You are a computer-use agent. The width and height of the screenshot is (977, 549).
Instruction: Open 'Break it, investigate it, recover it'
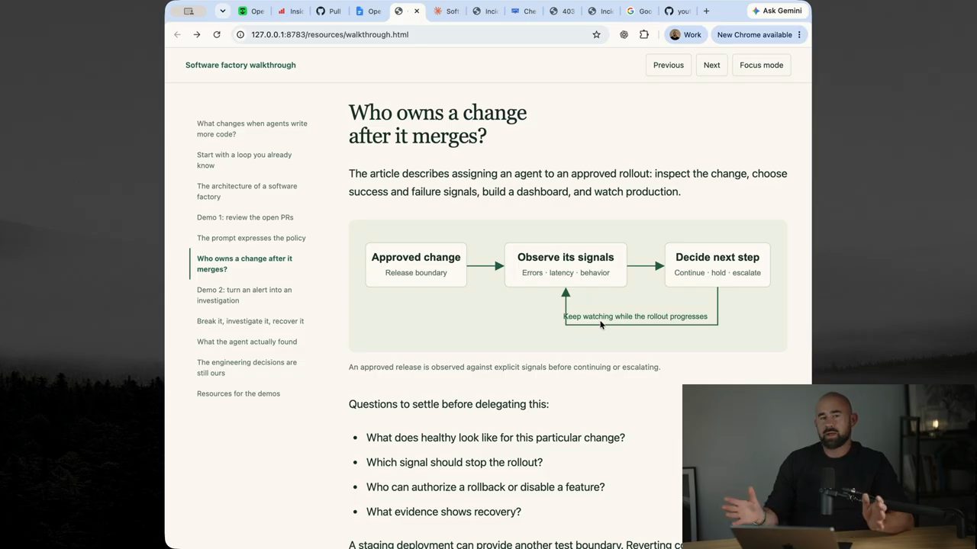[x=250, y=321]
